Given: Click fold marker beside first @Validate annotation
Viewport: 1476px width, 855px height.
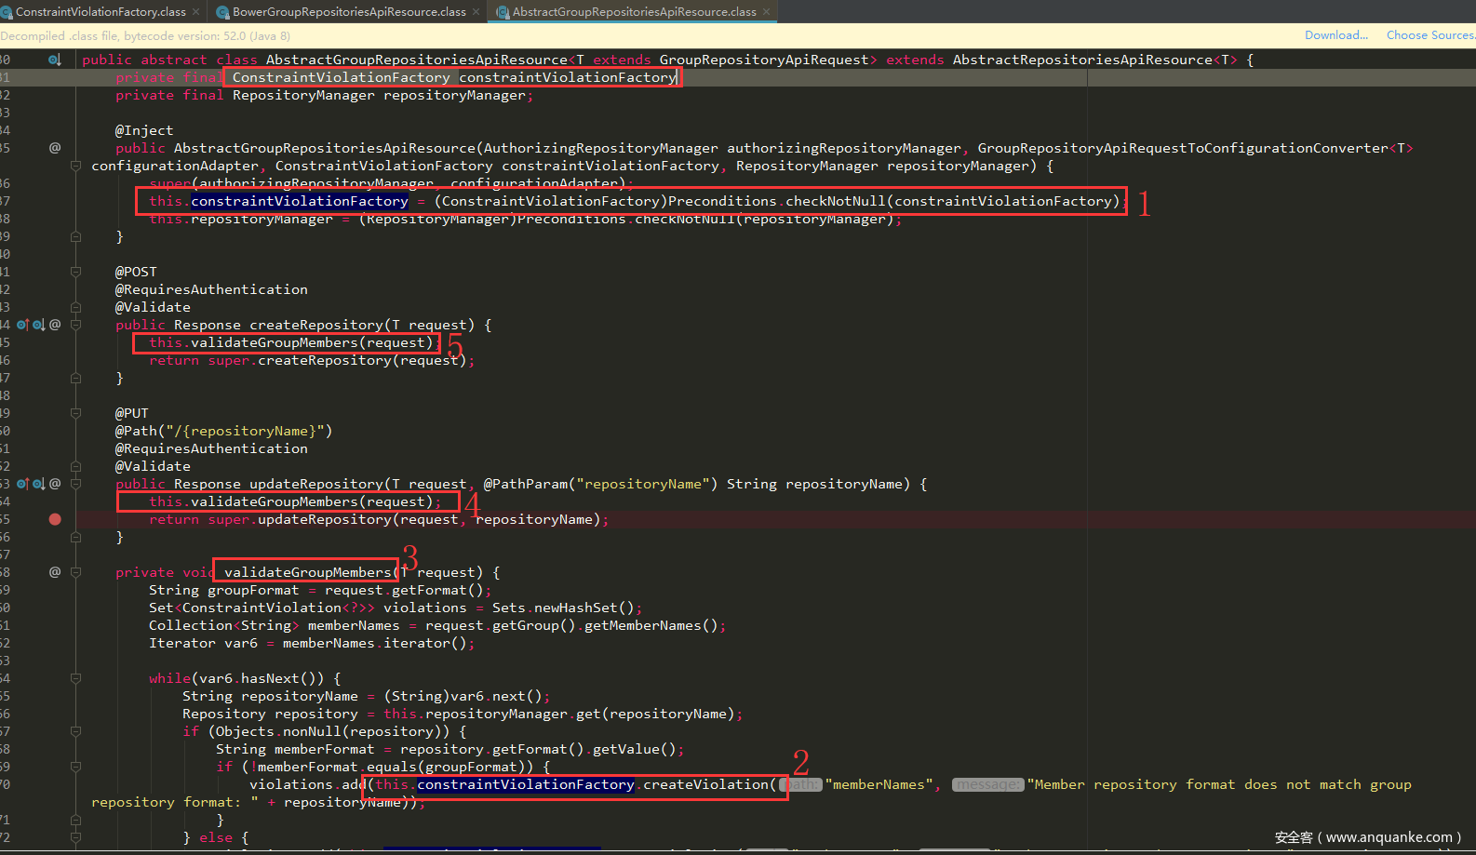Looking at the screenshot, I should click(76, 307).
